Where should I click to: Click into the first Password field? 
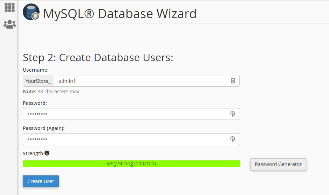click(x=126, y=114)
